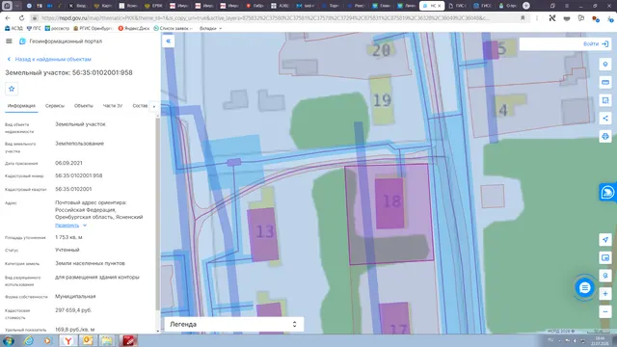617x347 pixels.
Task: Open Windows Start menu
Action: tap(9, 340)
